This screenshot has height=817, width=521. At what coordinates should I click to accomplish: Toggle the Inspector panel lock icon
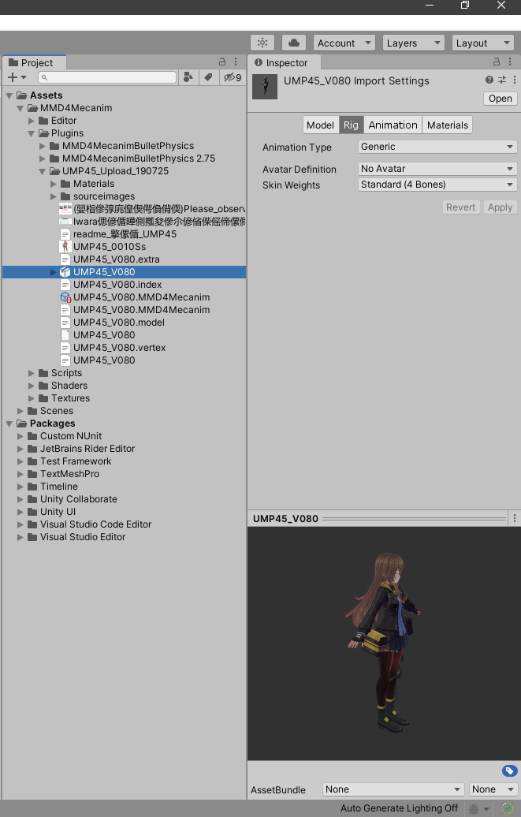[x=497, y=62]
